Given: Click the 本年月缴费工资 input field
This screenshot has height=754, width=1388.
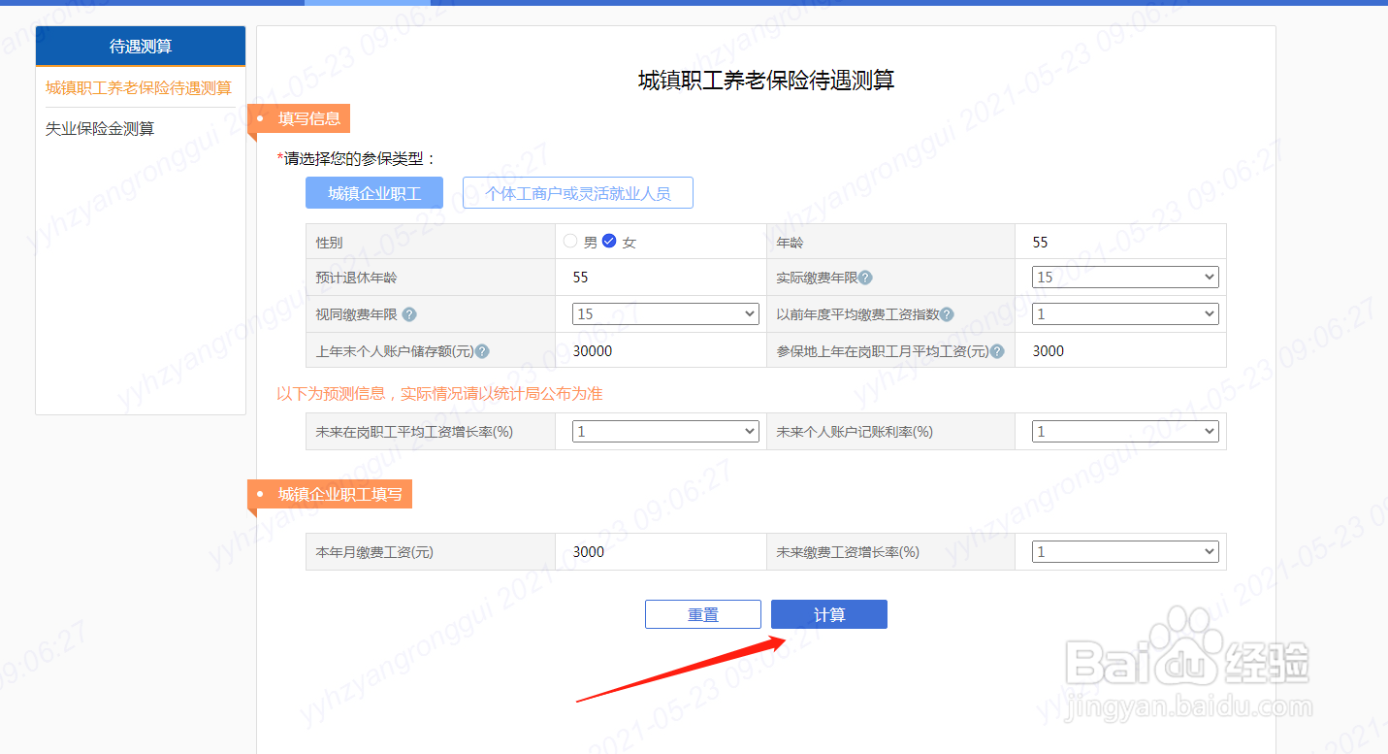Looking at the screenshot, I should 661,552.
